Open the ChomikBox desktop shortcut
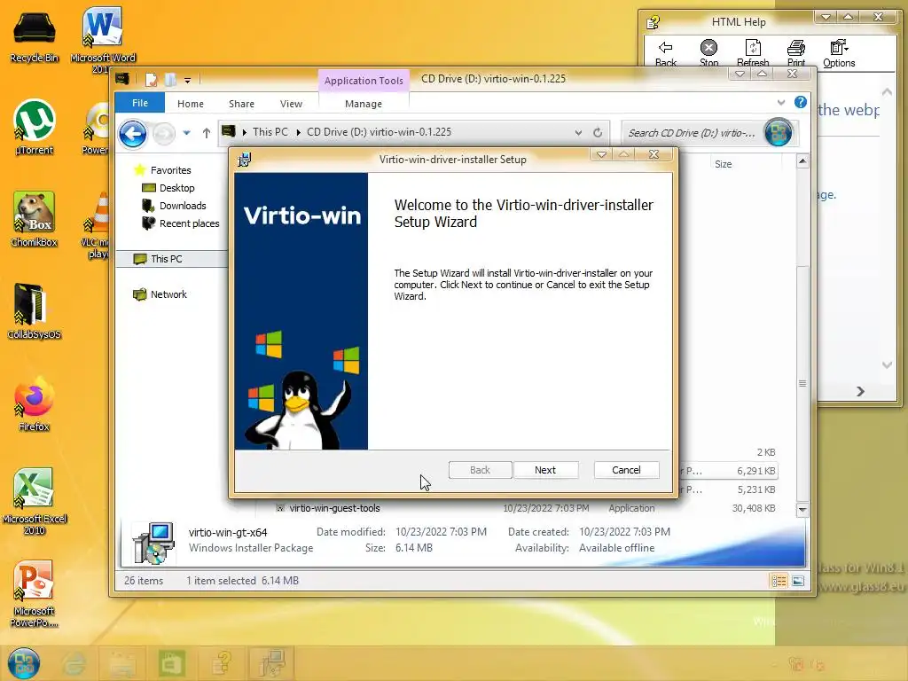 (x=35, y=220)
